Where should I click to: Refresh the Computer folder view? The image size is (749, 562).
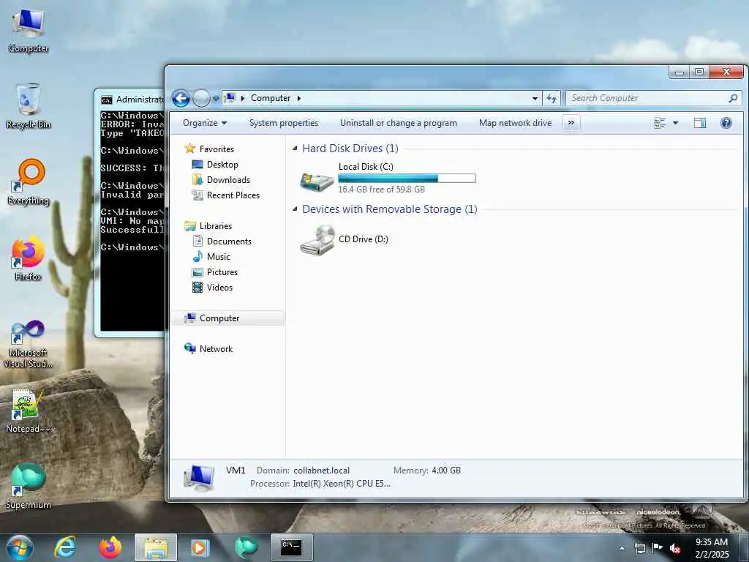(552, 98)
